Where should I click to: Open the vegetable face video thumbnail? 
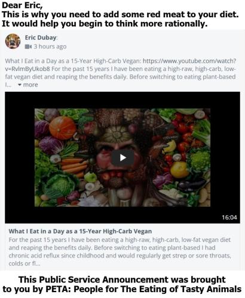(x=122, y=157)
